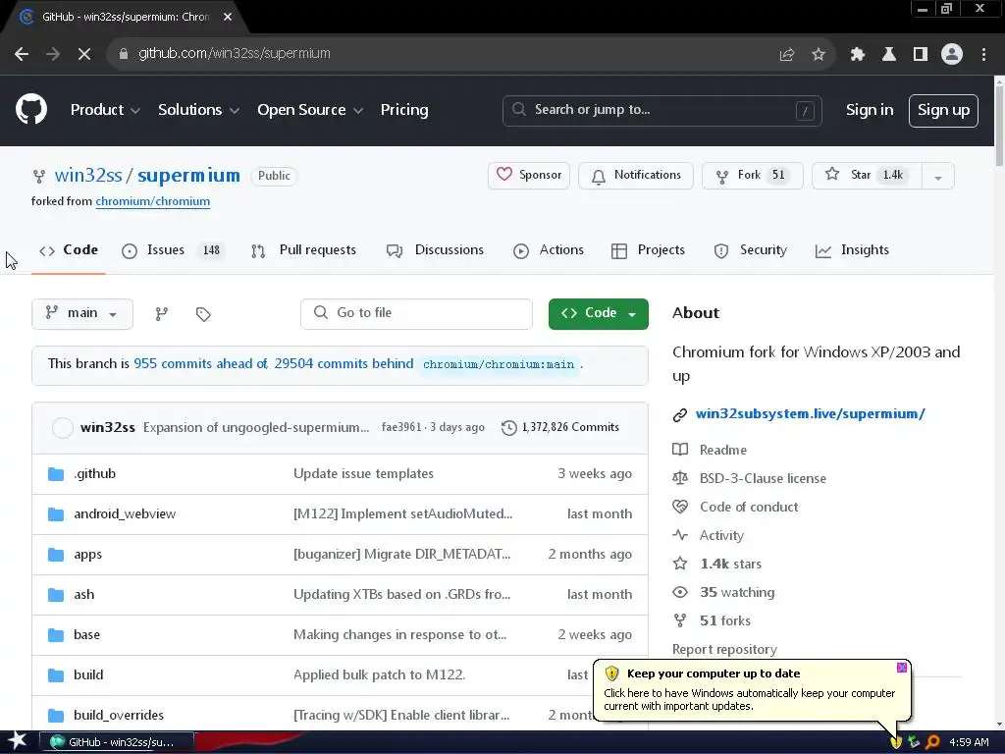This screenshot has height=754, width=1005.
Task: Switch to the Issues tab
Action: point(173,250)
